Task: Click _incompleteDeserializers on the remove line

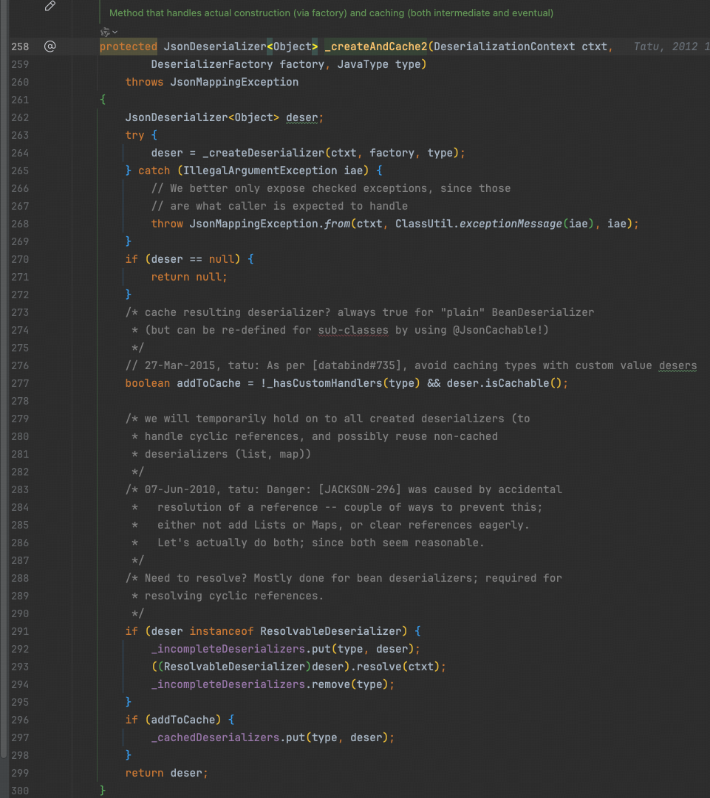Action: 228,684
